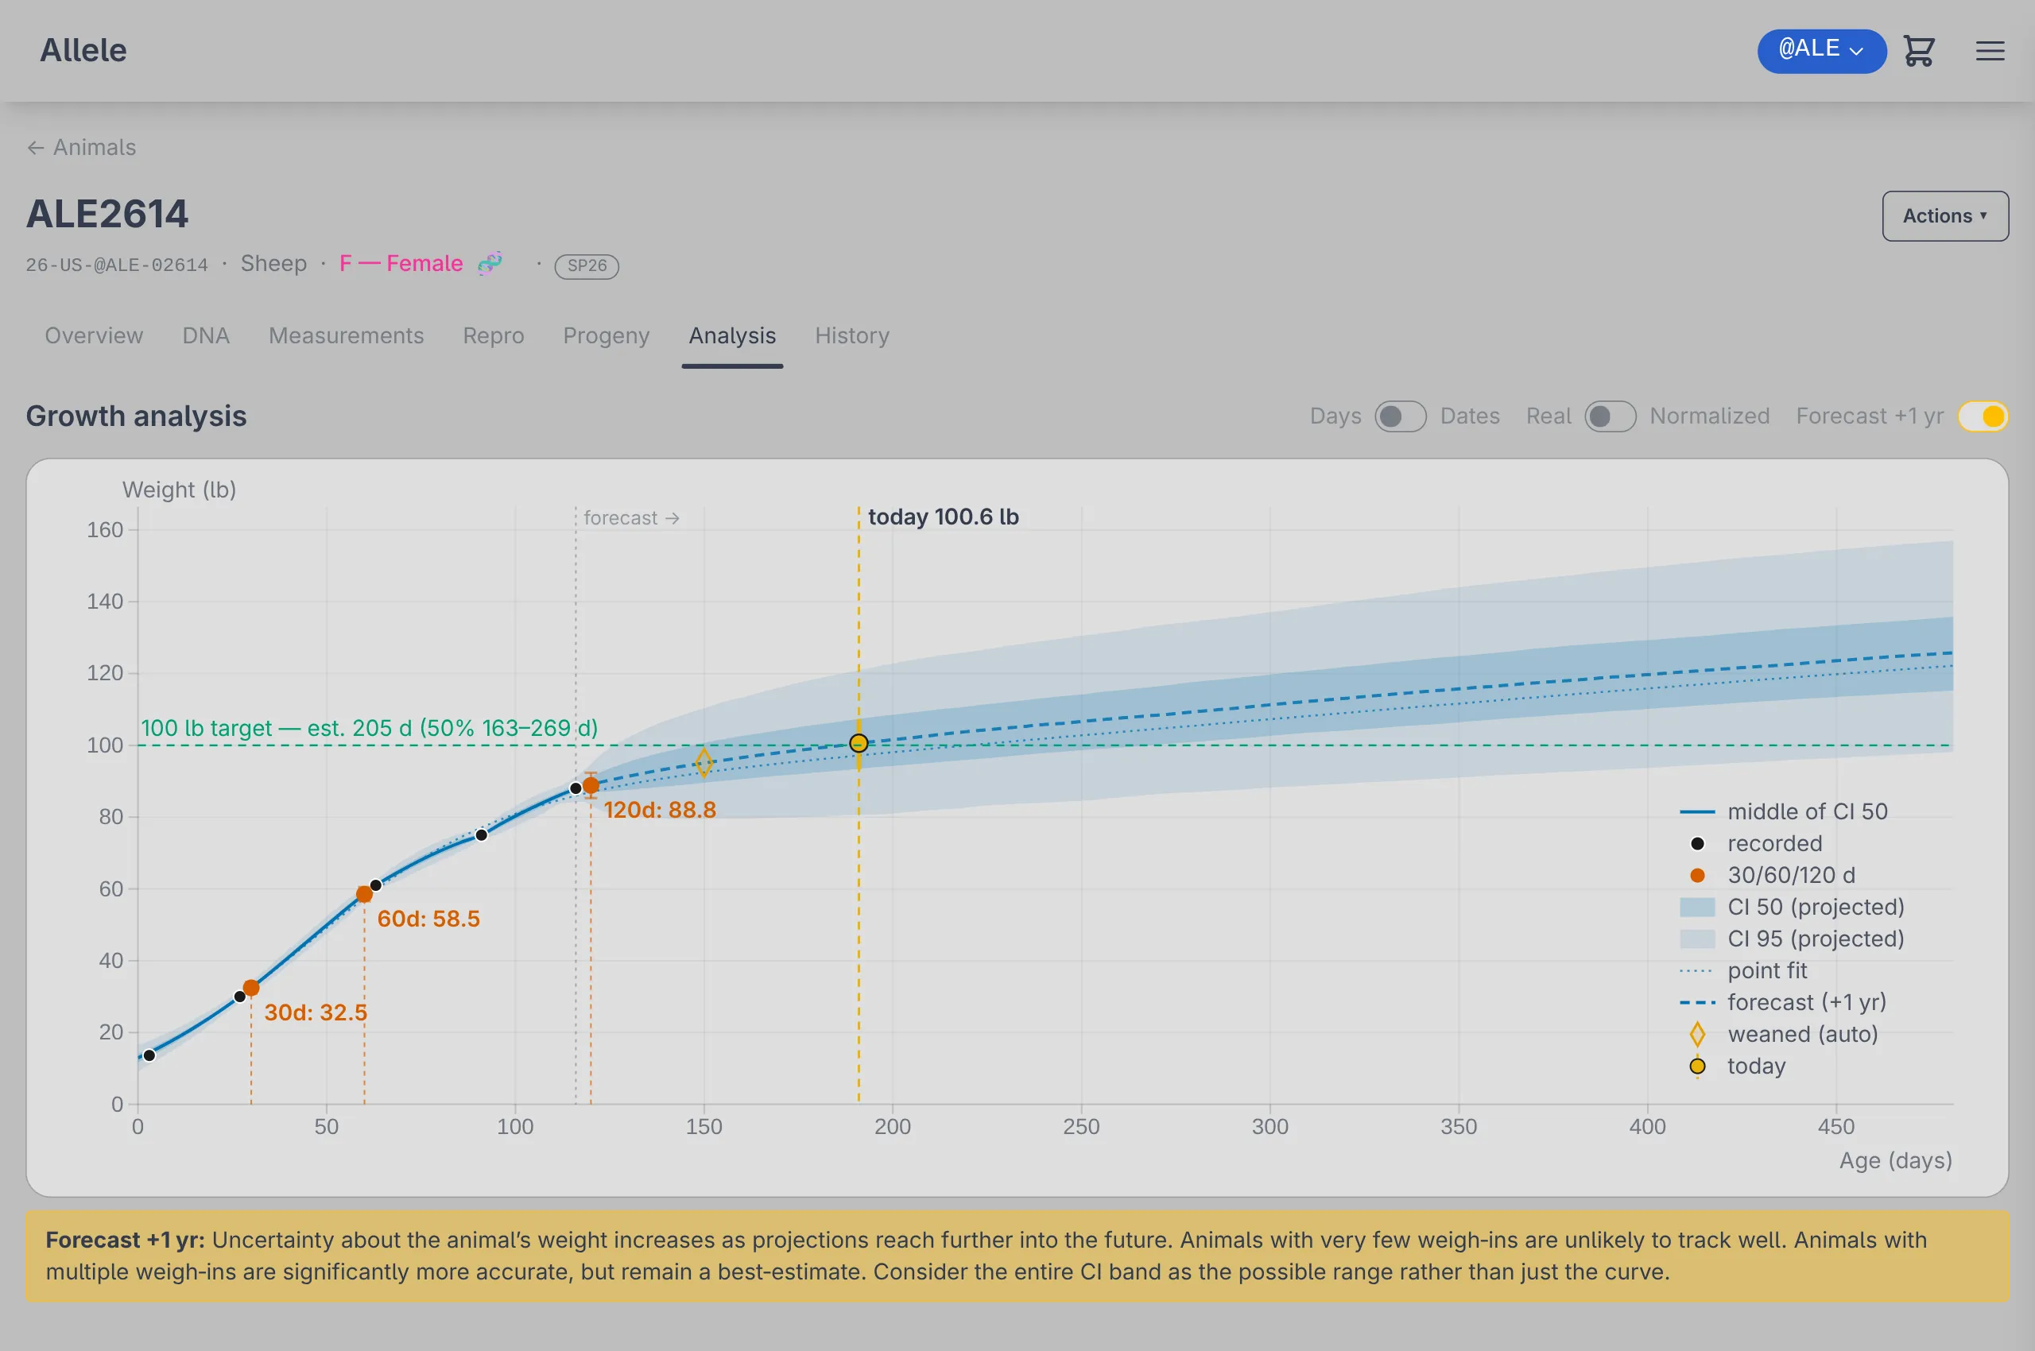Expand the @ALE account dropdown
Viewport: 2035px width, 1351px height.
pos(1821,51)
